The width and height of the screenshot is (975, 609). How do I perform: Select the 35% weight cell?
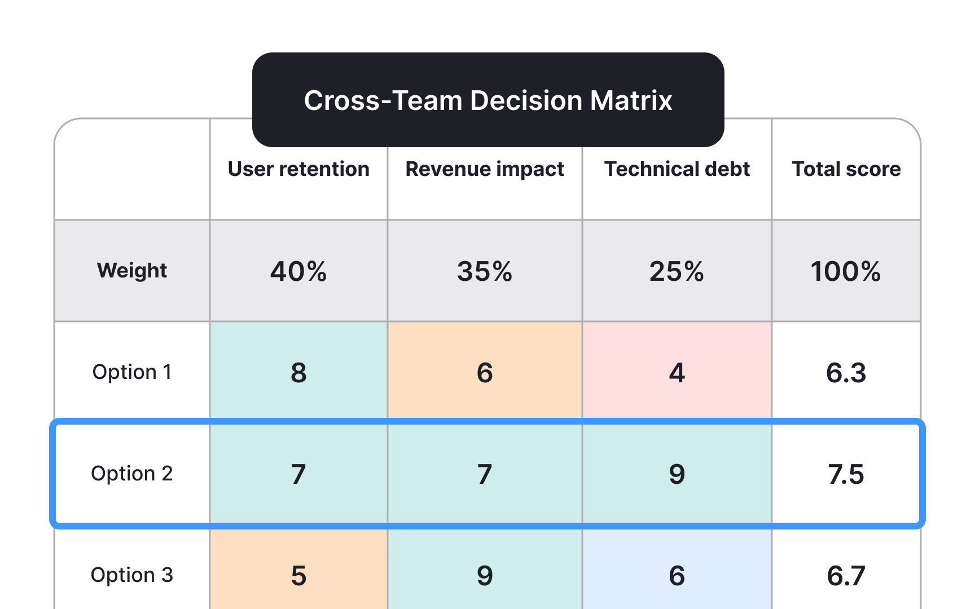pyautogui.click(x=485, y=271)
